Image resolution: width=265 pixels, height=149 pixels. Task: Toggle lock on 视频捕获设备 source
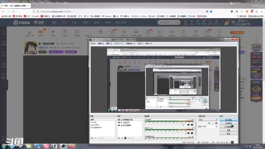(x=121, y=120)
